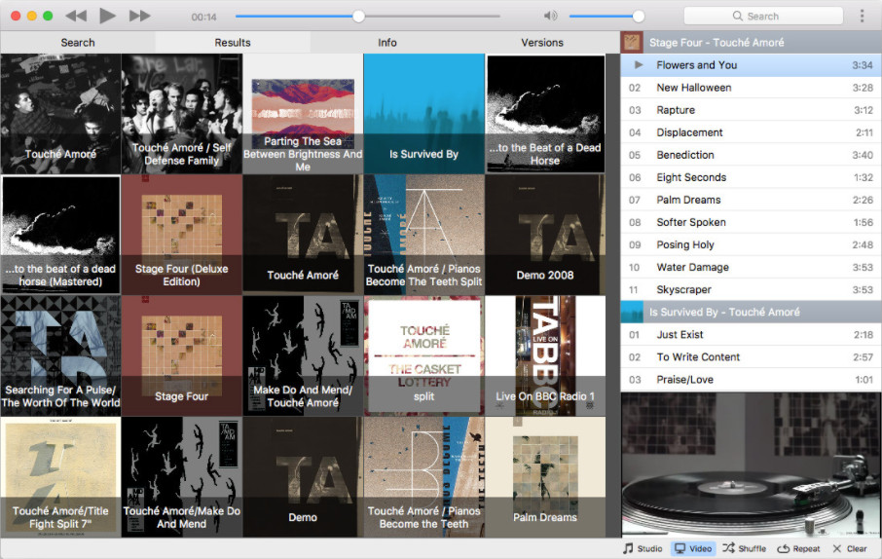Open the Is Survived By album thumbnail

(423, 114)
